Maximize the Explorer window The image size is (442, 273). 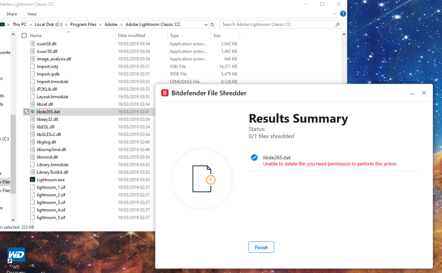pyautogui.click(x=322, y=4)
